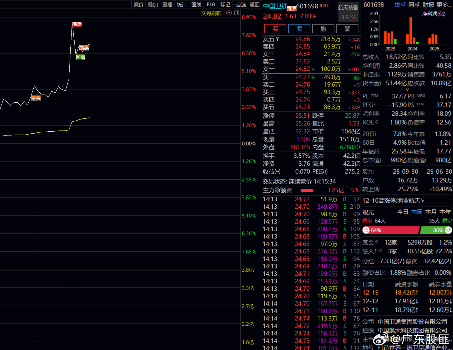Open the 竞价 auction view

click(139, 4)
